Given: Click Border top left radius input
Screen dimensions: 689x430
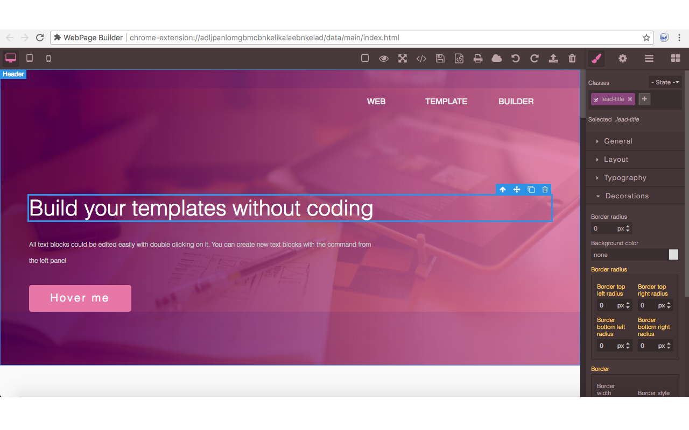Looking at the screenshot, I should 606,305.
